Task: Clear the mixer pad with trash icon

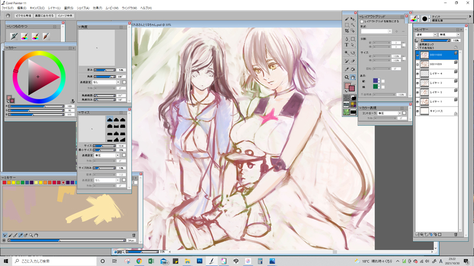Action: pos(134,235)
